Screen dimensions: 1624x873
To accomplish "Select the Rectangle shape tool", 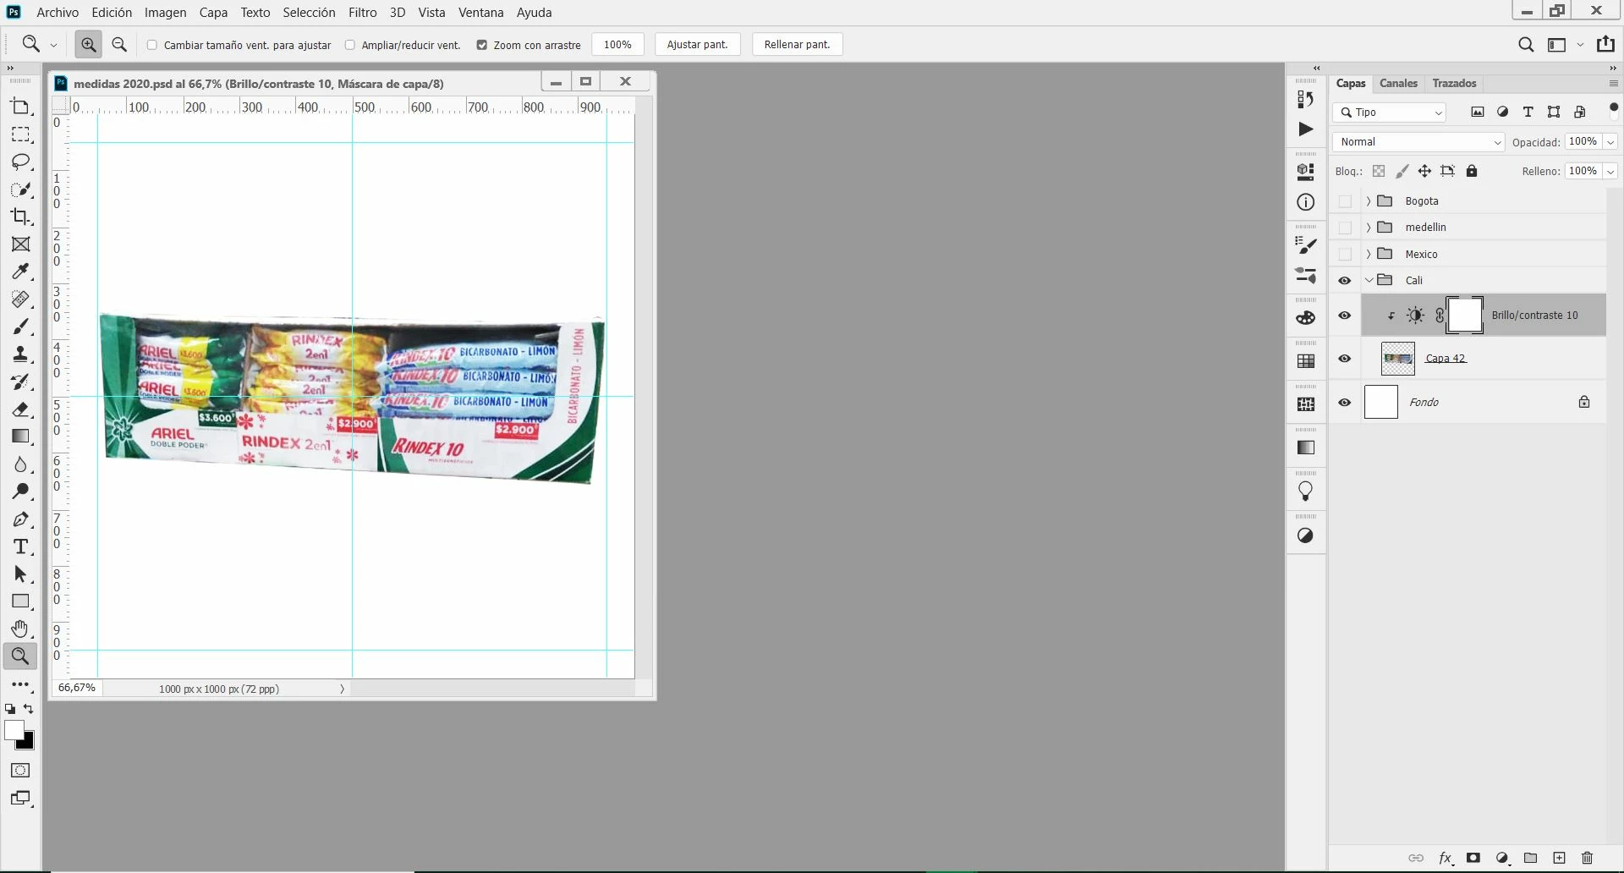I will (x=20, y=601).
